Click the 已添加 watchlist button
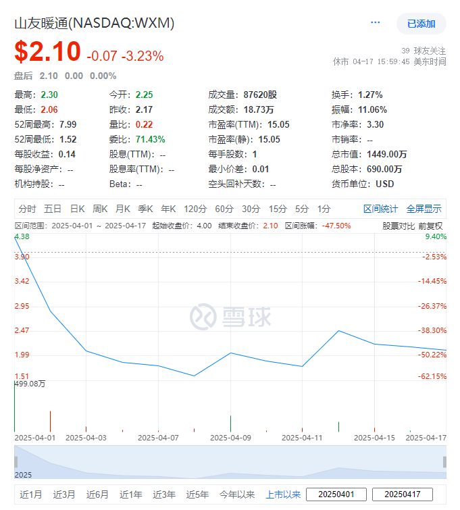 pyautogui.click(x=421, y=24)
